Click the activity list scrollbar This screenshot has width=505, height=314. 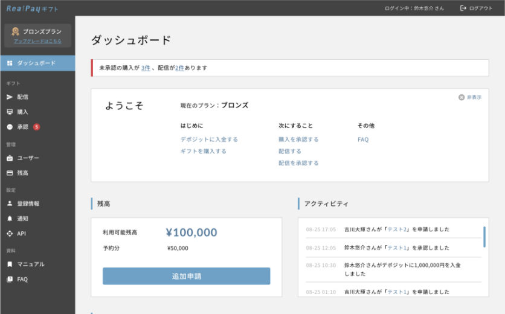coord(484,237)
